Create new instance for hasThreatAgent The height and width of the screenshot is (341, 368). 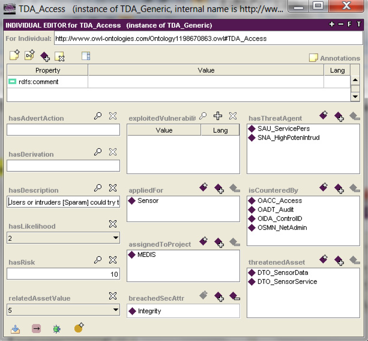324,115
